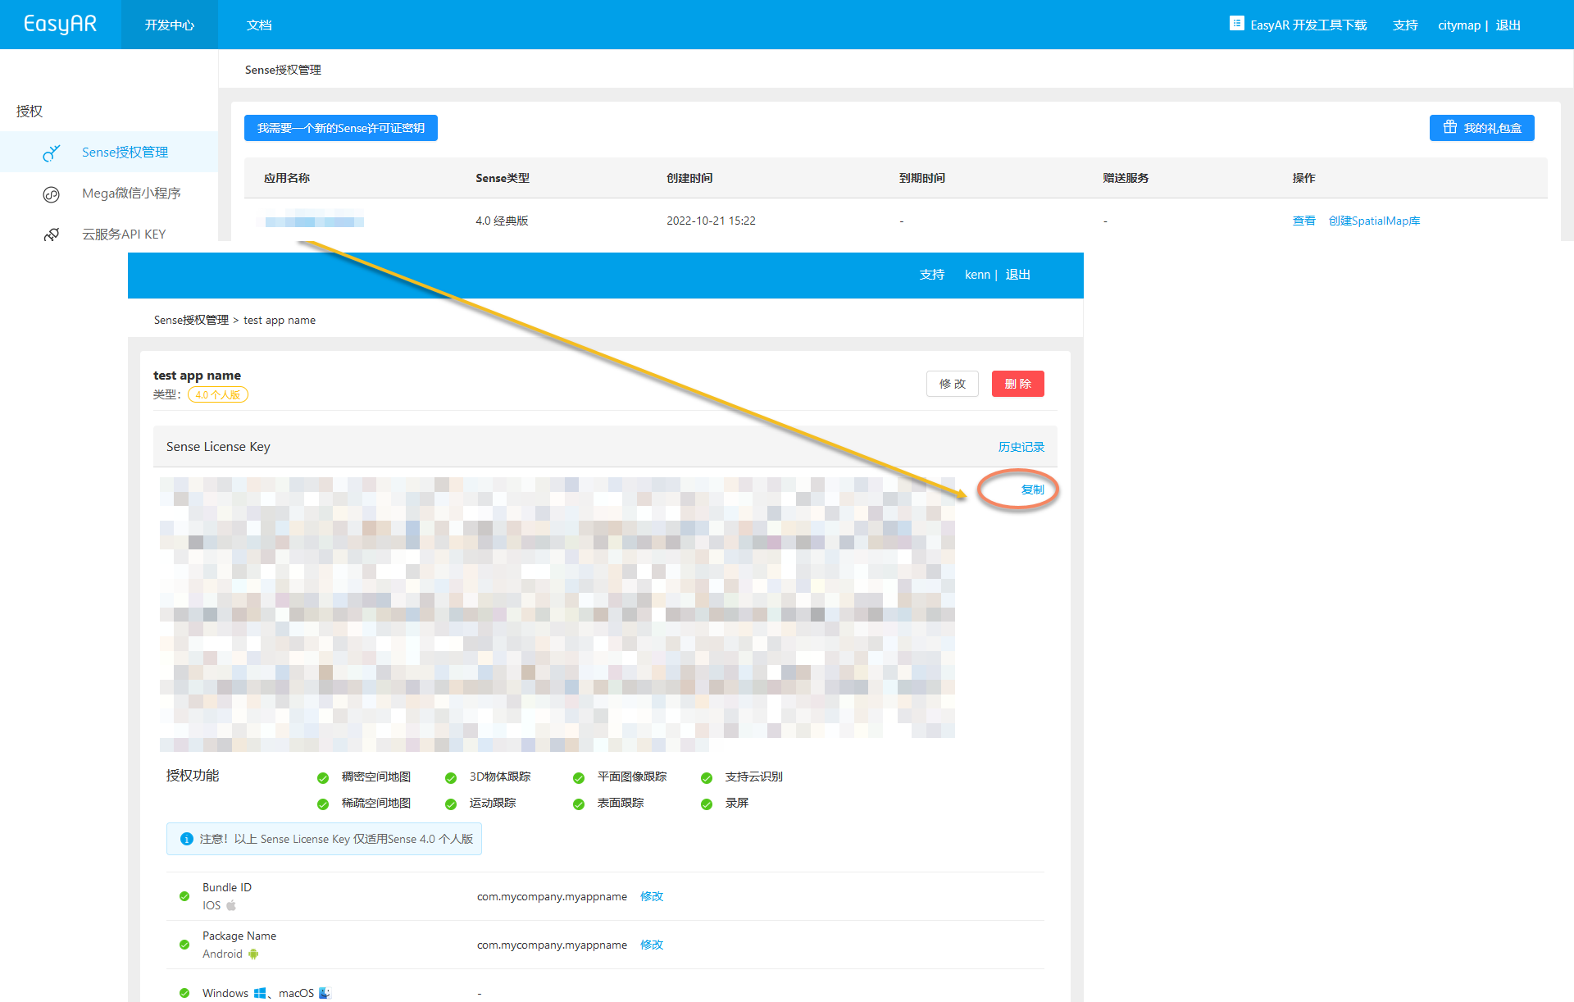Click the Sense授权管理 key icon

(x=52, y=153)
